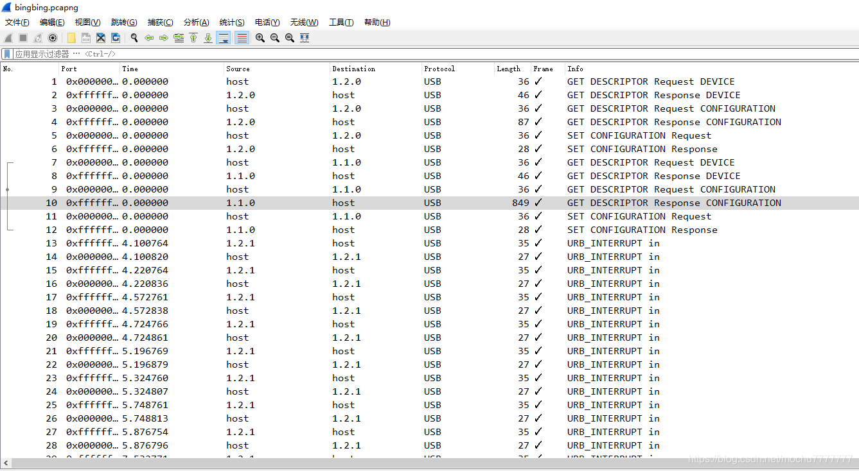Go forward with the right green arrow
Image resolution: width=859 pixels, height=471 pixels.
pyautogui.click(x=164, y=38)
